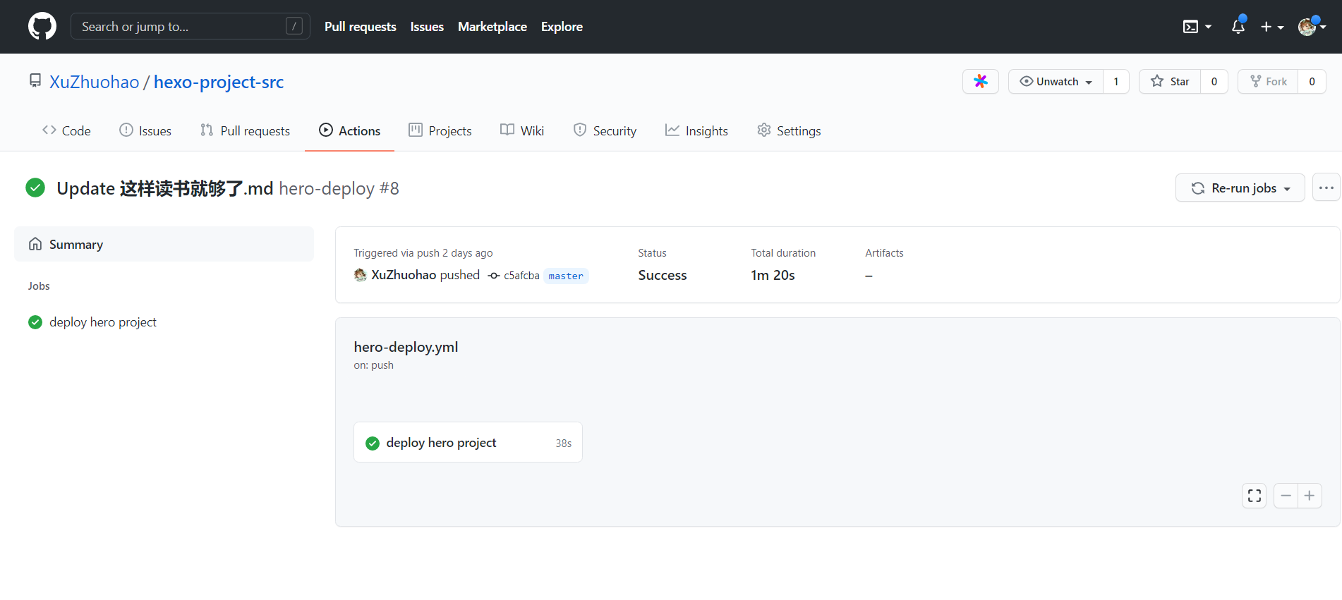The height and width of the screenshot is (600, 1342).
Task: Star the repository
Action: coord(1170,82)
